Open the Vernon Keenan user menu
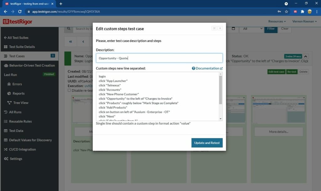Viewport: 321px width, 191px height. 304,22
